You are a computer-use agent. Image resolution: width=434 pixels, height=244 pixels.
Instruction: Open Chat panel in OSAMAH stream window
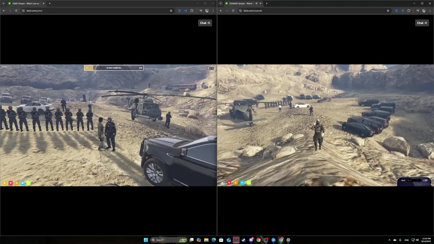(422, 23)
